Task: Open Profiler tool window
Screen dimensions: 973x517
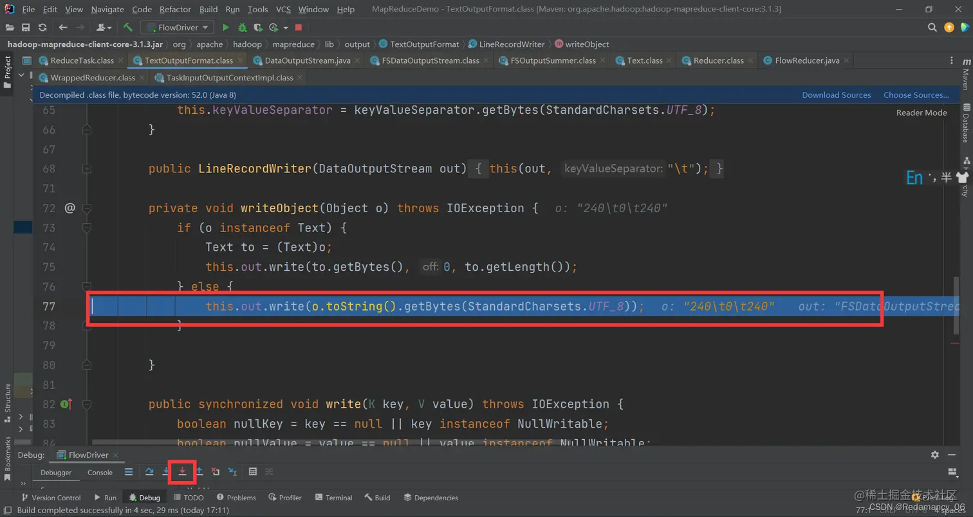Action: pyautogui.click(x=285, y=498)
